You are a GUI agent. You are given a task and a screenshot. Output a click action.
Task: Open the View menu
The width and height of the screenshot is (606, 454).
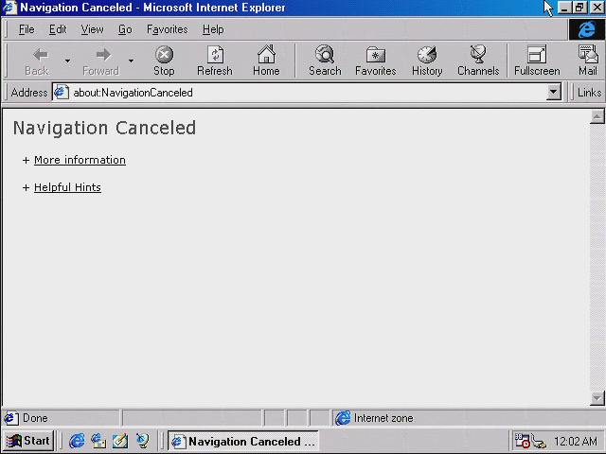[92, 29]
